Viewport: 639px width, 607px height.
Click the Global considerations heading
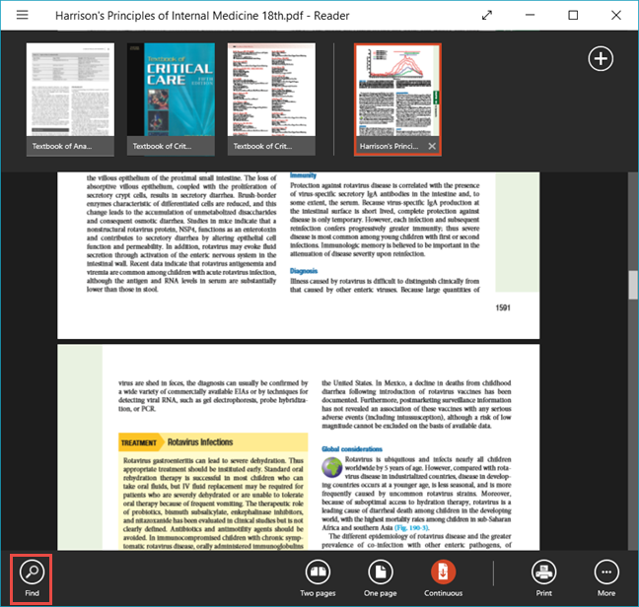[352, 449]
